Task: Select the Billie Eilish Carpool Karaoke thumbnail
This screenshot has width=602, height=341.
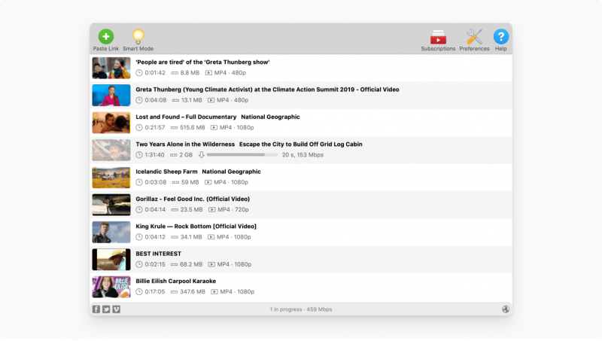Action: coord(111,287)
